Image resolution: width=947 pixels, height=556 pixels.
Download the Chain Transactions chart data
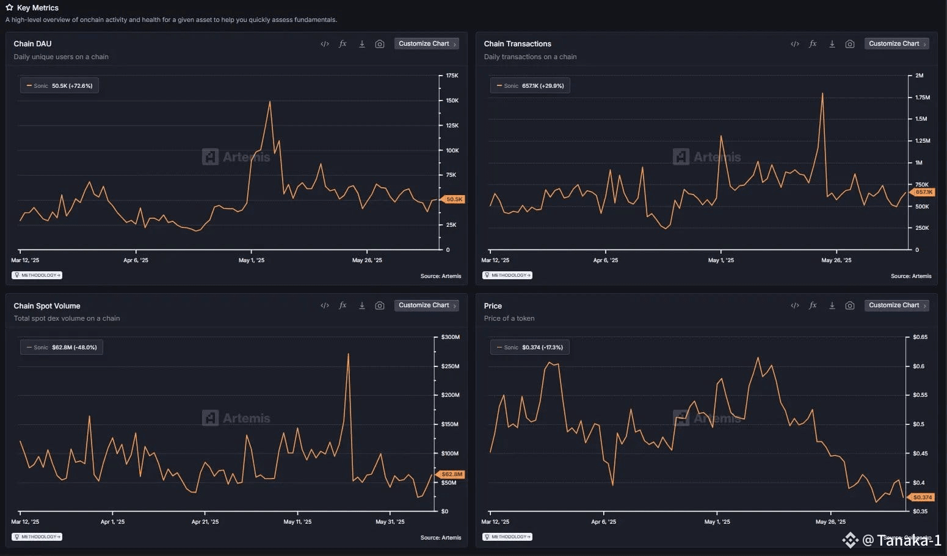[832, 44]
